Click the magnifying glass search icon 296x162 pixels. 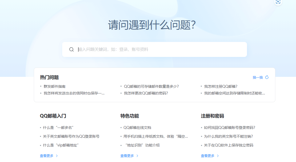[71, 49]
